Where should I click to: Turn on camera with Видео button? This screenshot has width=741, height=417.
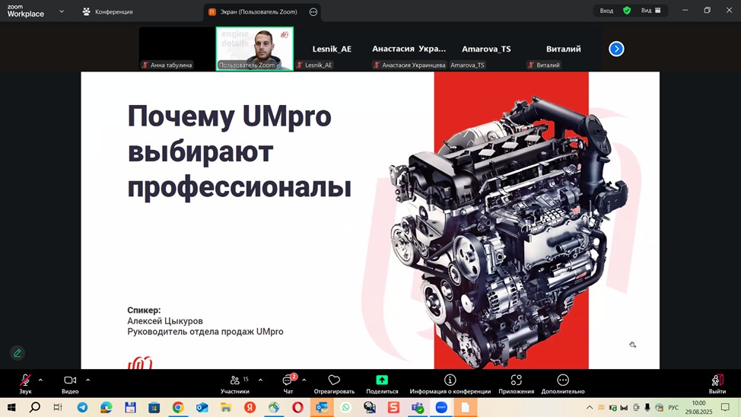(70, 382)
